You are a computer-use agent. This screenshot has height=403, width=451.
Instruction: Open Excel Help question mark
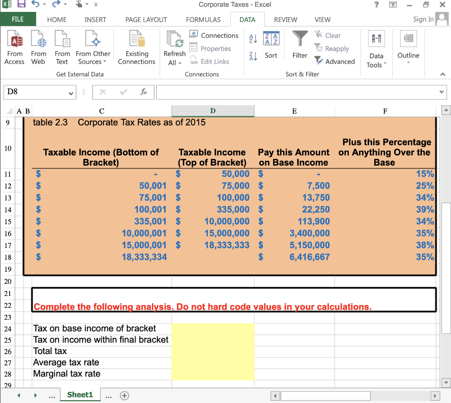376,4
